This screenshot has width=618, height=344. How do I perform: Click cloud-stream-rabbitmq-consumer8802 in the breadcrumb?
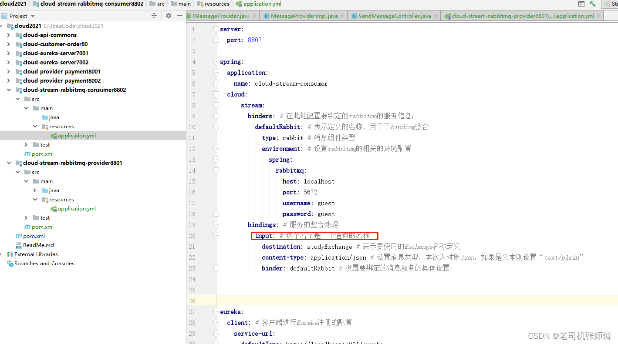click(88, 4)
